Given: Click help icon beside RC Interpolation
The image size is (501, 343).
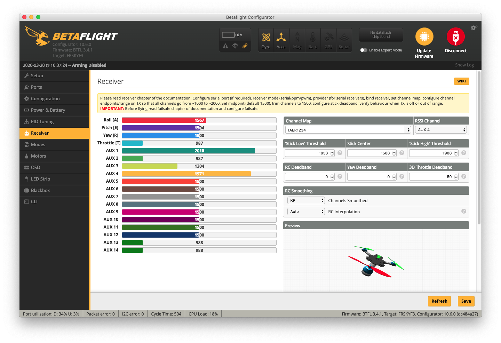Looking at the screenshot, I should 464,211.
